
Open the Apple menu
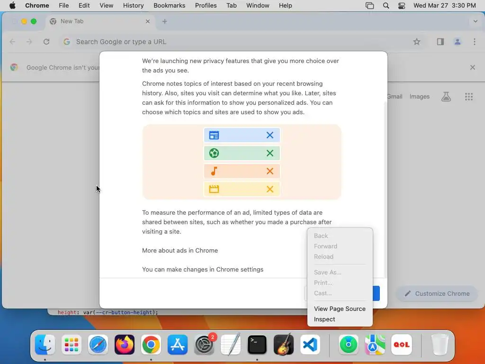pyautogui.click(x=12, y=6)
